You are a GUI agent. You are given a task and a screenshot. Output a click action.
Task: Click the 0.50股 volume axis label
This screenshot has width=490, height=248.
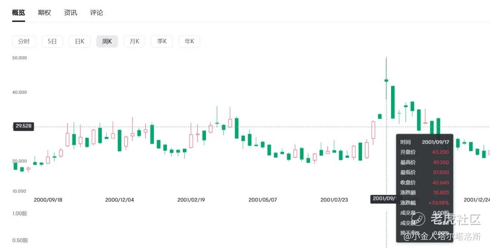(x=20, y=240)
